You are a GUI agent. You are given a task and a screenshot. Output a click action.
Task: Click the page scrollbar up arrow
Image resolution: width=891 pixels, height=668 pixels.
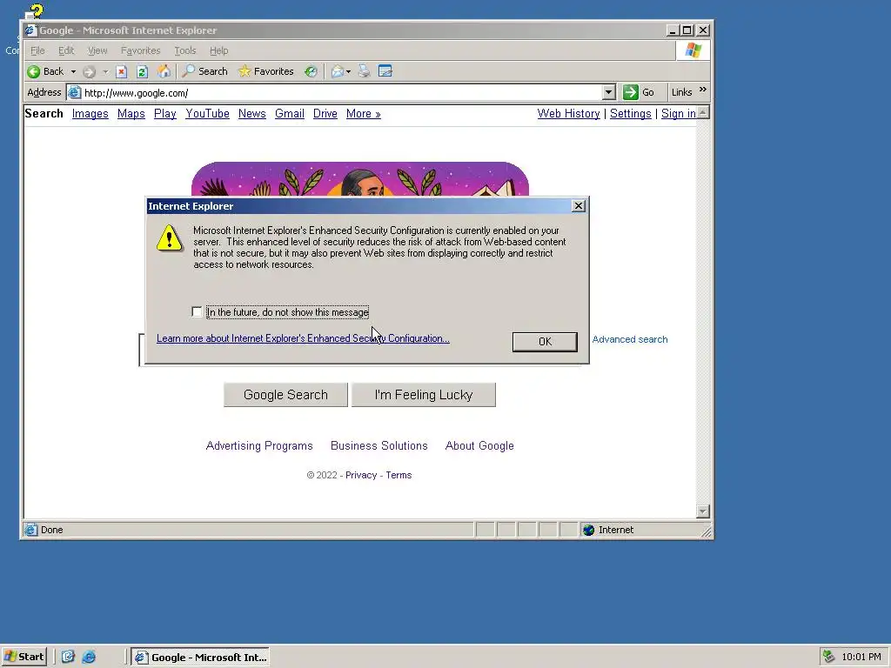(x=703, y=112)
